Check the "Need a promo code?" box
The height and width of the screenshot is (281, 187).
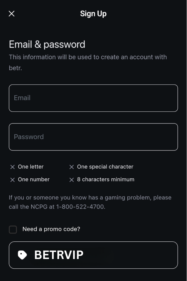[13, 229]
